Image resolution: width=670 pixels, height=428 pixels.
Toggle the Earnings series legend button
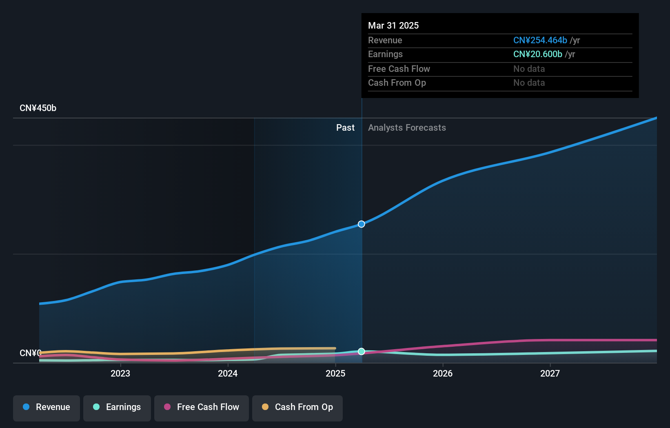click(x=117, y=408)
